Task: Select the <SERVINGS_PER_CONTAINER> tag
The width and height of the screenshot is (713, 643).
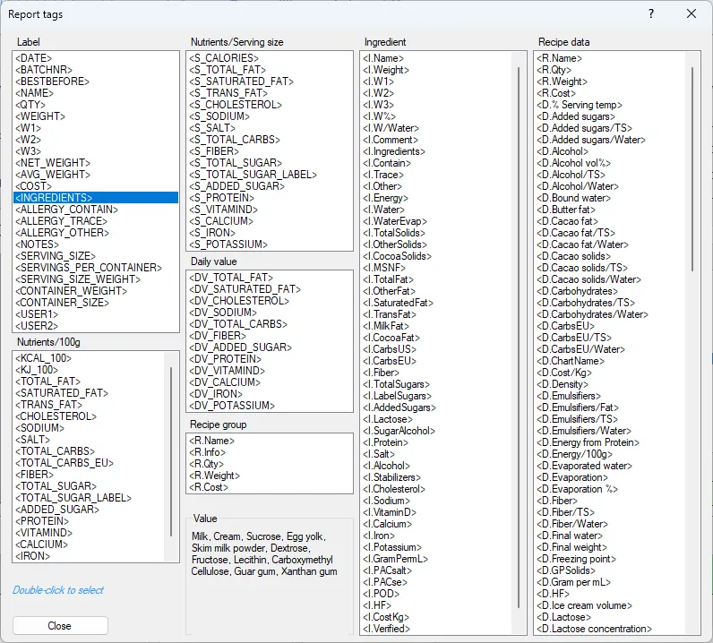Action: pyautogui.click(x=89, y=268)
